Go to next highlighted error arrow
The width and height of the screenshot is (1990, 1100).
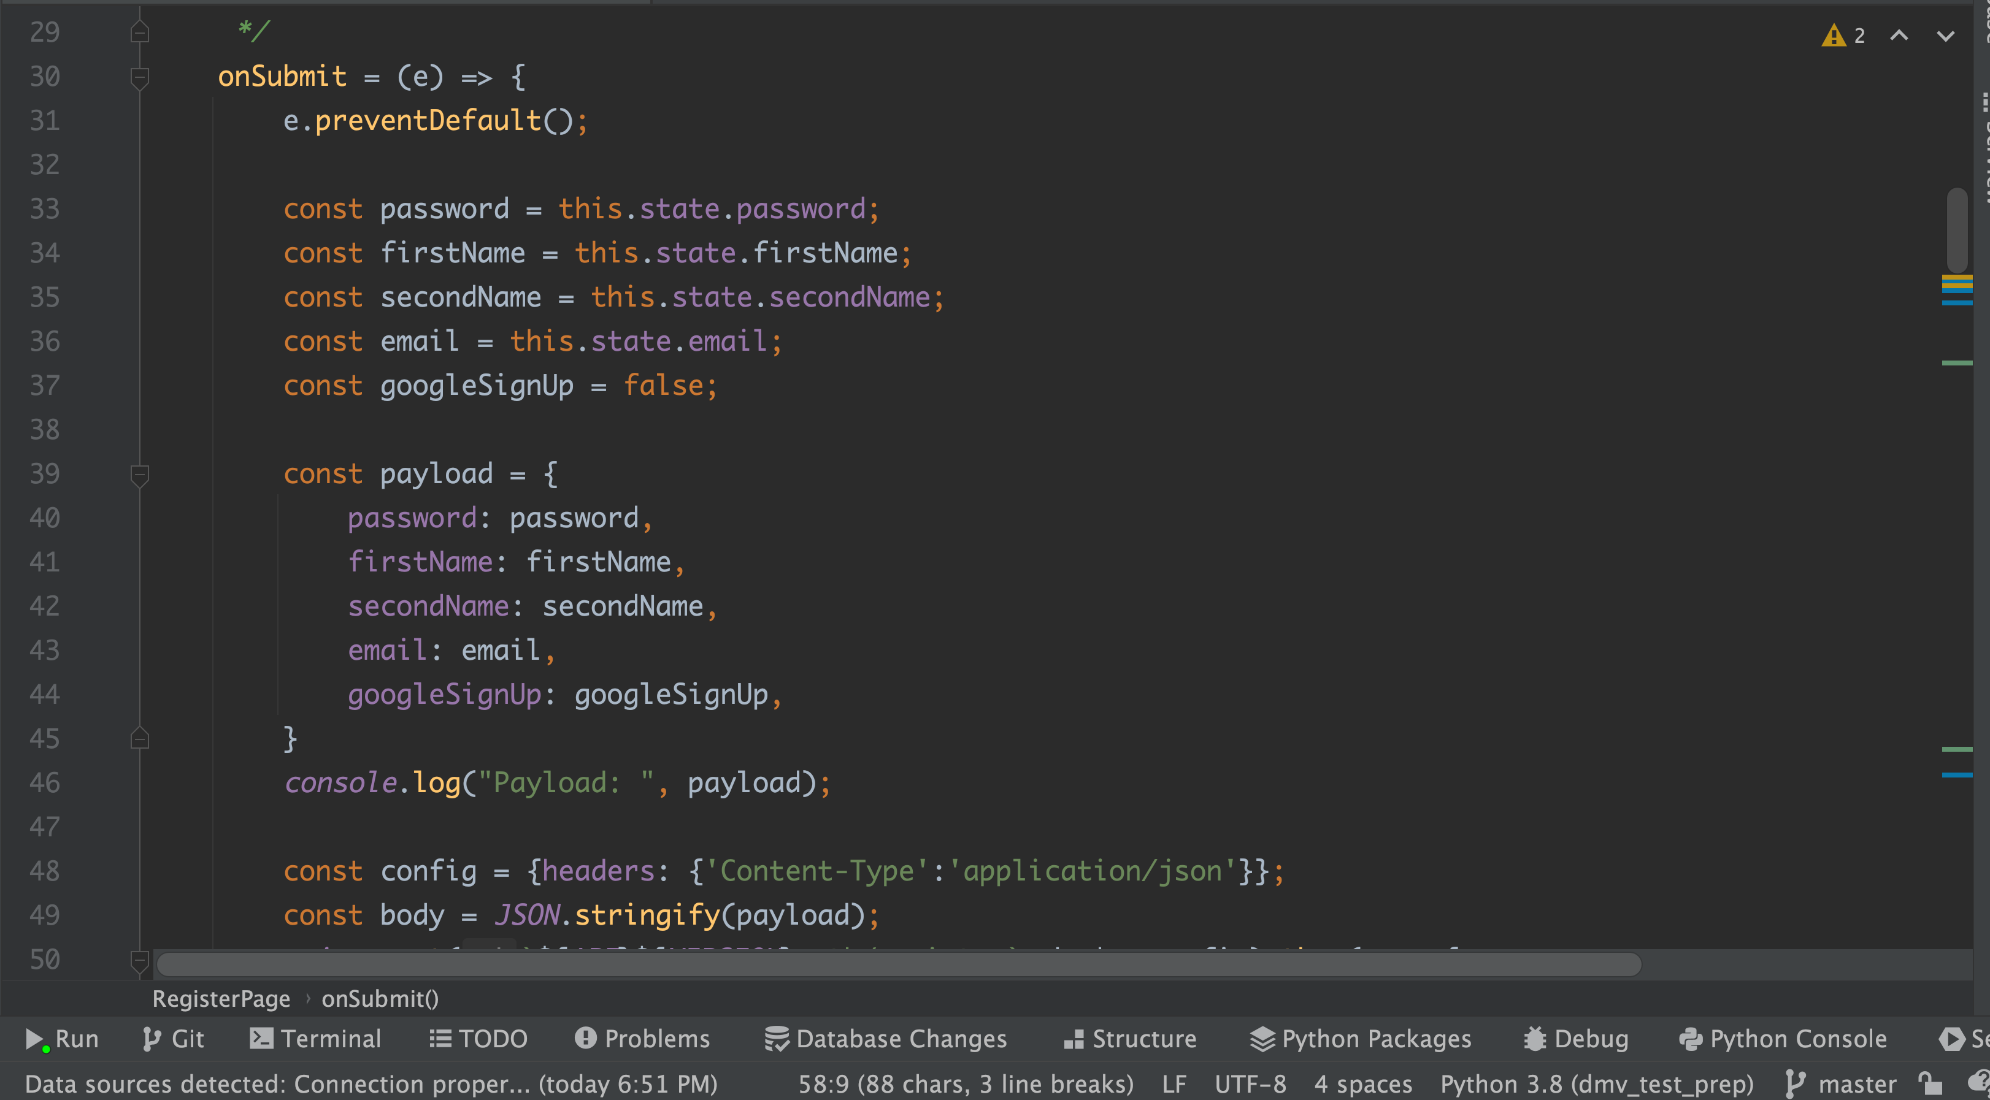tap(1945, 36)
